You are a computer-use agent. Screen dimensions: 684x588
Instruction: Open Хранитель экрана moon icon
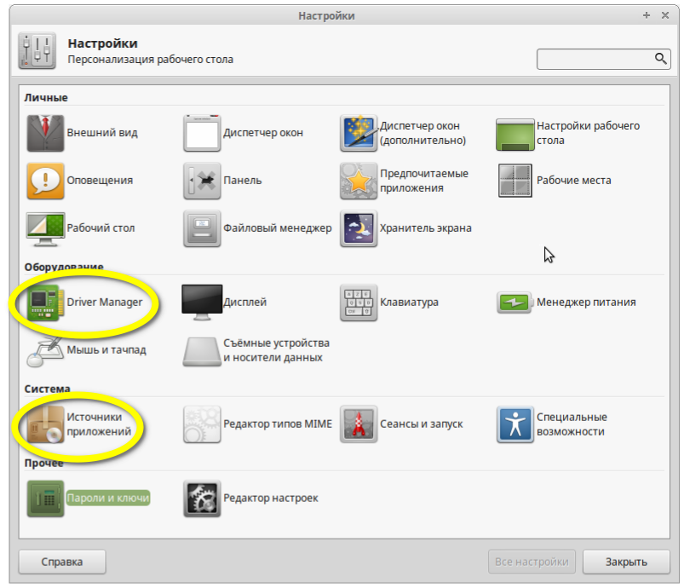[359, 228]
